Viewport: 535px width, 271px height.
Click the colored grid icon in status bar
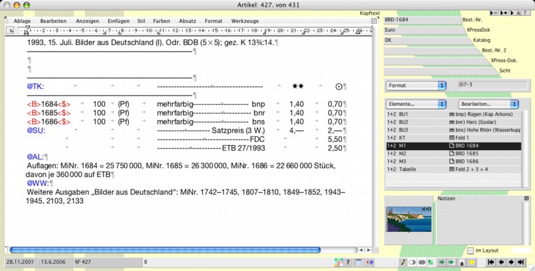click(339, 262)
